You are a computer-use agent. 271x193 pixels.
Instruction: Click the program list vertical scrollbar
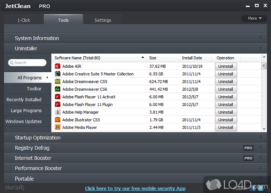click(x=264, y=95)
